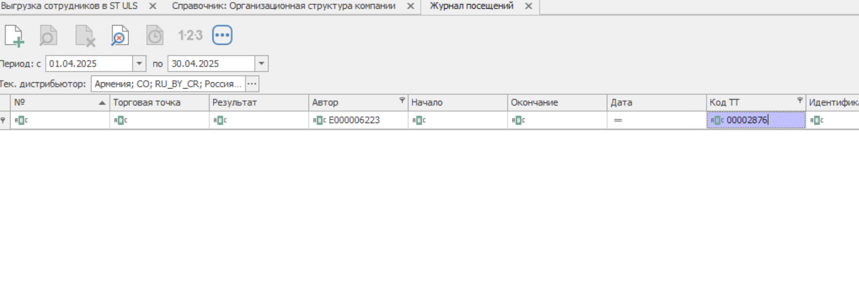The height and width of the screenshot is (298, 859).
Task: Open filter condition icon in Окончание cell
Action: click(519, 120)
